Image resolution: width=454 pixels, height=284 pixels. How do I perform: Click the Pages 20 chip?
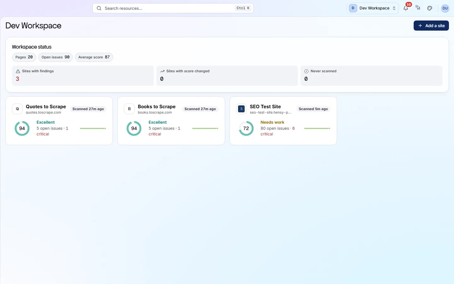click(24, 57)
